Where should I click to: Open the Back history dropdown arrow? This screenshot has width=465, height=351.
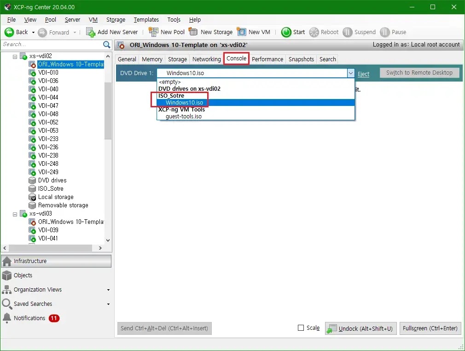pos(33,32)
